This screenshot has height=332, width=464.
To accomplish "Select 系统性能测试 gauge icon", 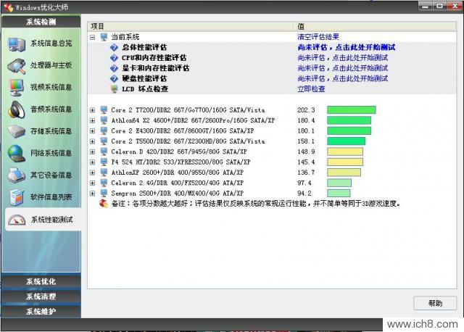I will pyautogui.click(x=17, y=220).
